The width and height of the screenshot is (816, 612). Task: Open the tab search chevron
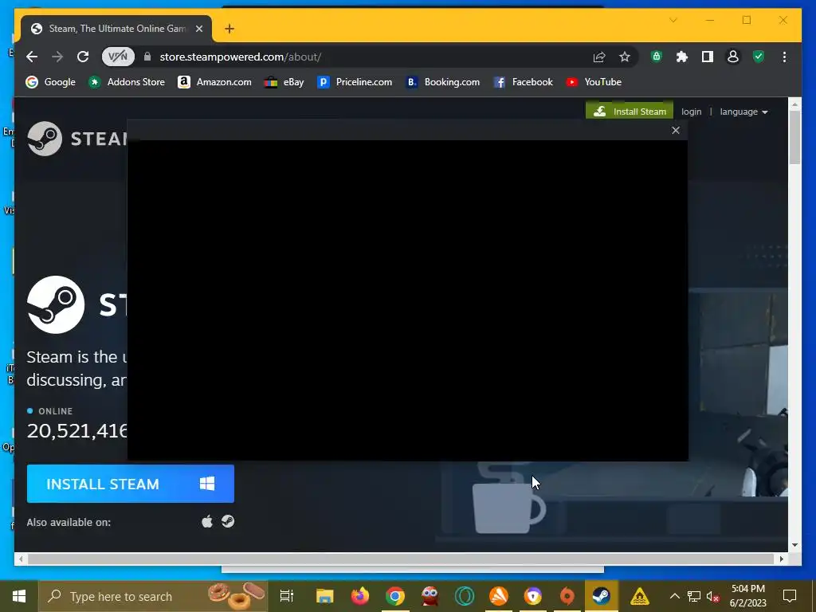coord(673,20)
